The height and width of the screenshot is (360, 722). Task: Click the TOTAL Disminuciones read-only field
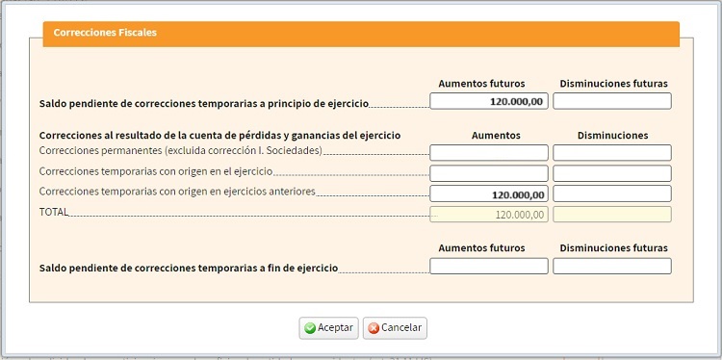pyautogui.click(x=612, y=214)
